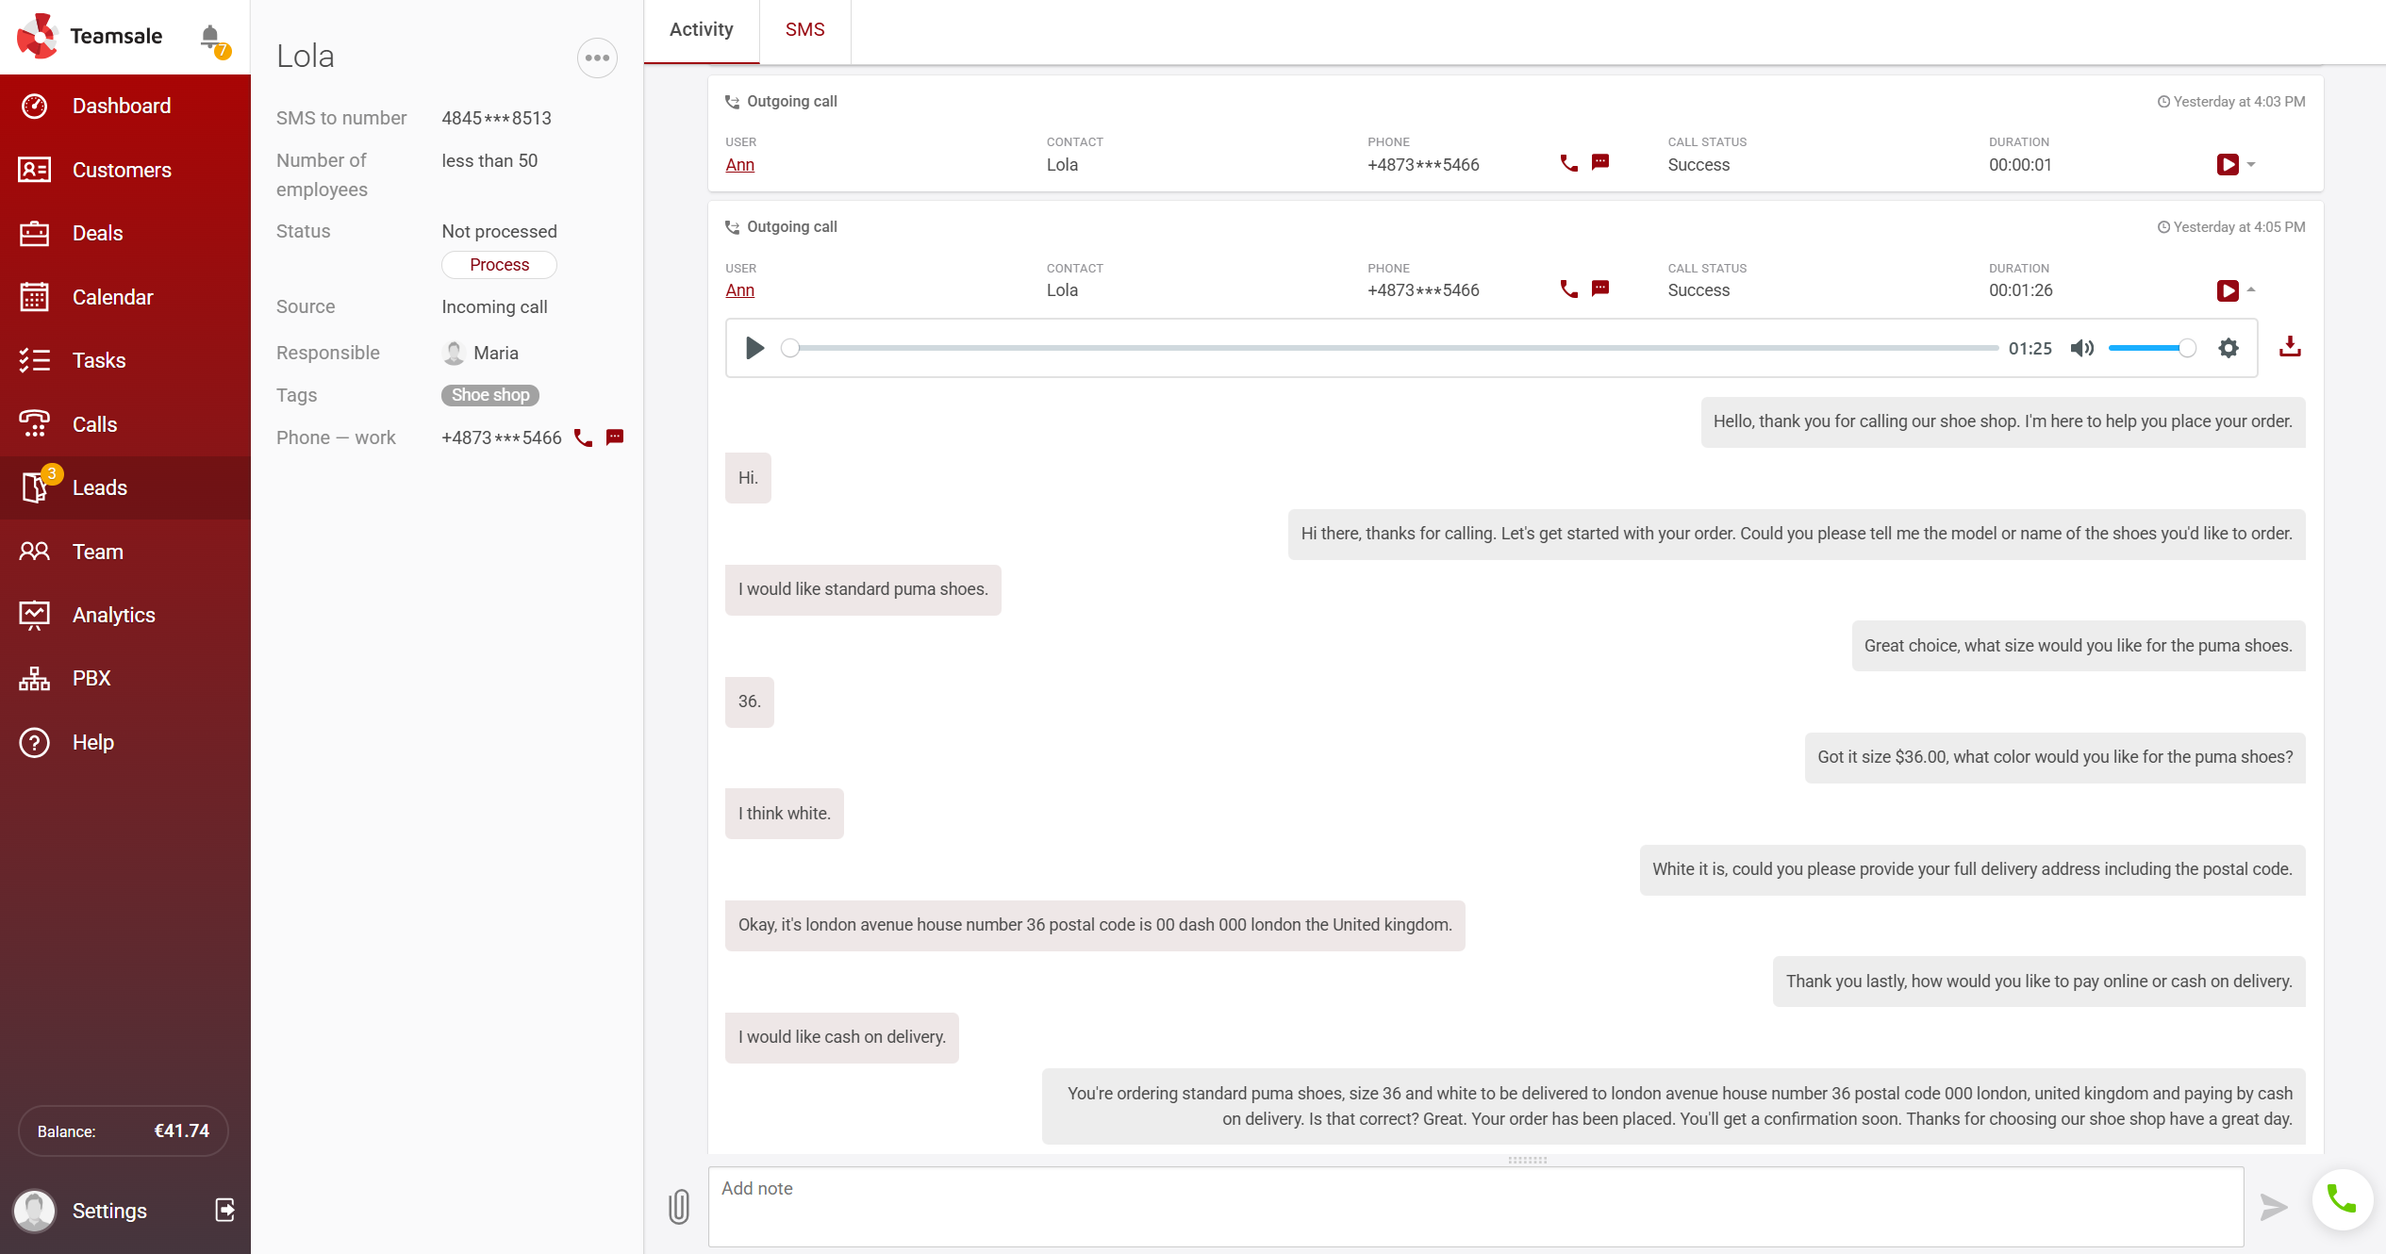The image size is (2386, 1254).
Task: Open Analytics in the sidebar
Action: pos(113,615)
